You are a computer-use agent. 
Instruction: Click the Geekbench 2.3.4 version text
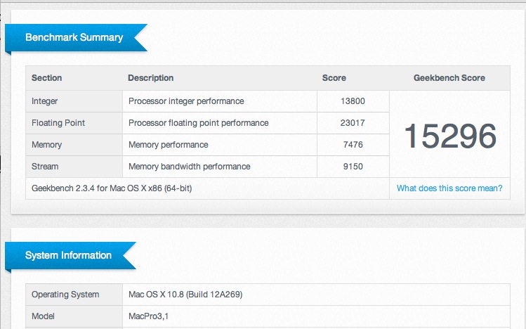tap(112, 188)
